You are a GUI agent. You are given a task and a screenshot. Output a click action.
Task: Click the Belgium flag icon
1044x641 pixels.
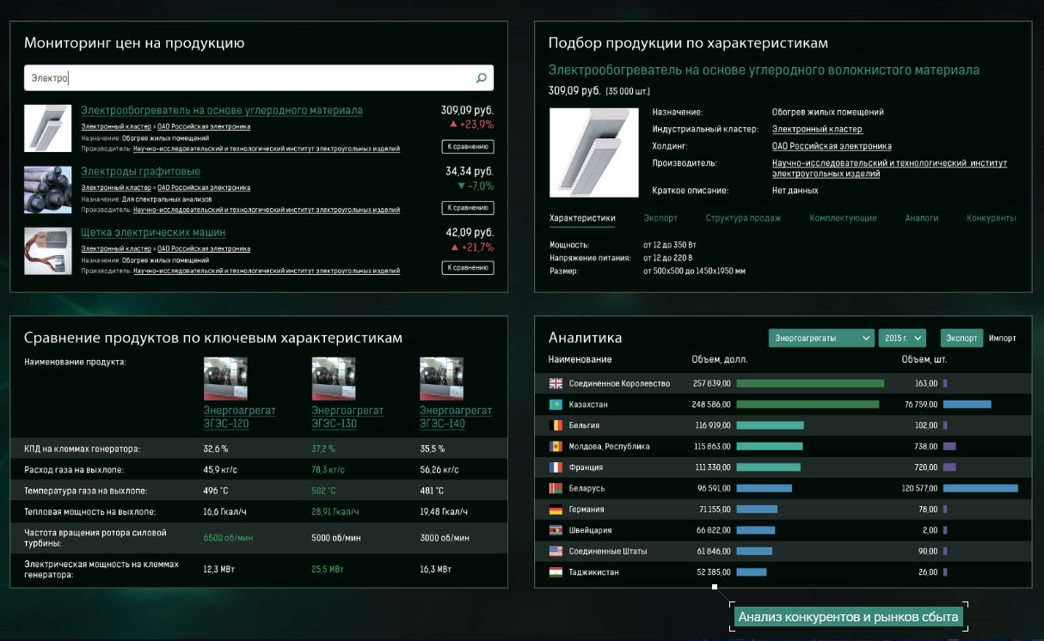[556, 425]
